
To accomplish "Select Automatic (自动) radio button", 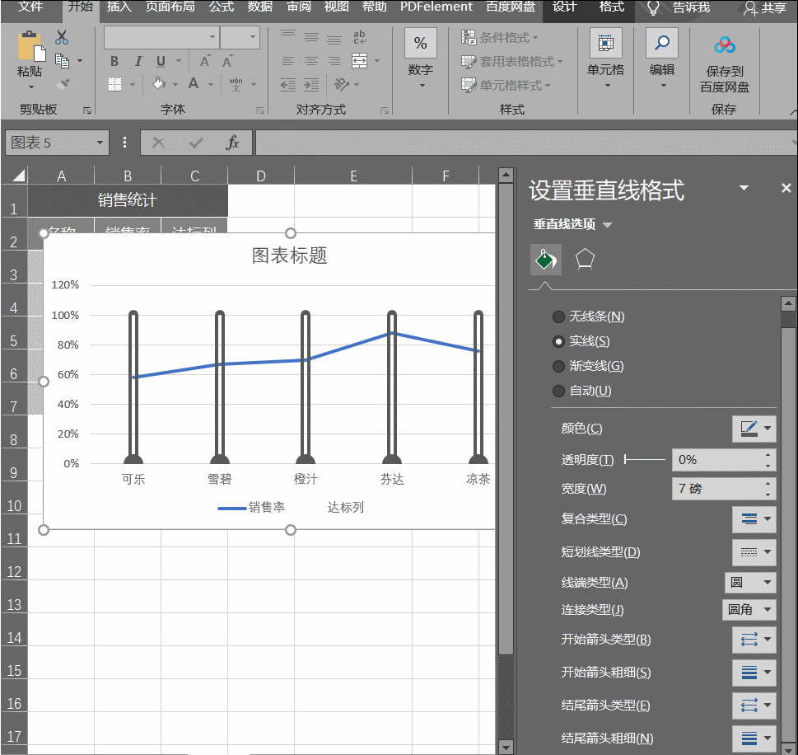I will pos(558,391).
